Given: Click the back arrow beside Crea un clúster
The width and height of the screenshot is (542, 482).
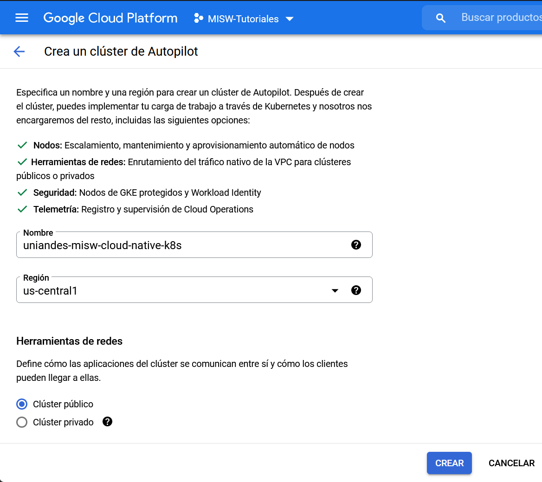Looking at the screenshot, I should [19, 51].
